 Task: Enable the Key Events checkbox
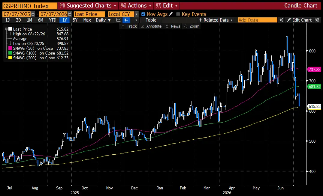[x=178, y=14]
